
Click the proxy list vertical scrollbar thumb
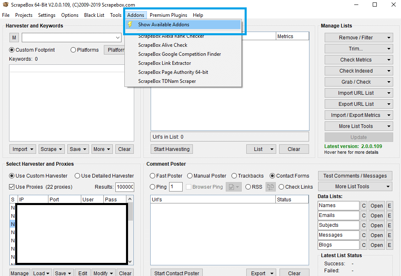tap(131, 212)
